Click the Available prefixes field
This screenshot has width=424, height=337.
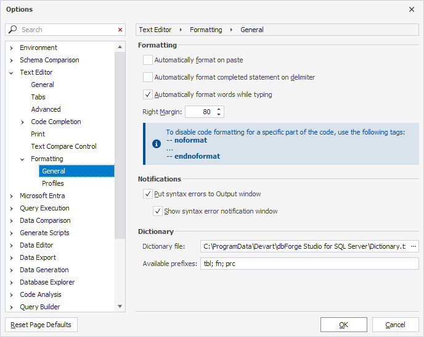pyautogui.click(x=309, y=264)
